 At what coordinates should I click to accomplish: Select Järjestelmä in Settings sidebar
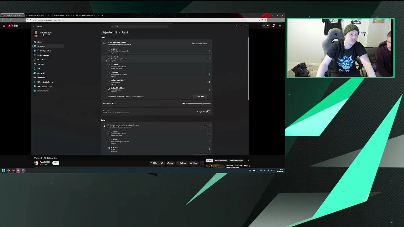click(48, 46)
